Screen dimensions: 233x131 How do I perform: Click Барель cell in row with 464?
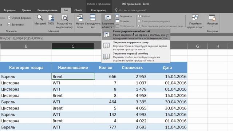26,102
